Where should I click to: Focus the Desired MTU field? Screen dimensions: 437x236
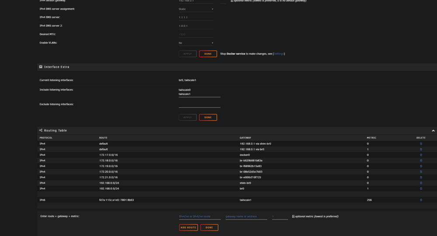[x=196, y=34]
